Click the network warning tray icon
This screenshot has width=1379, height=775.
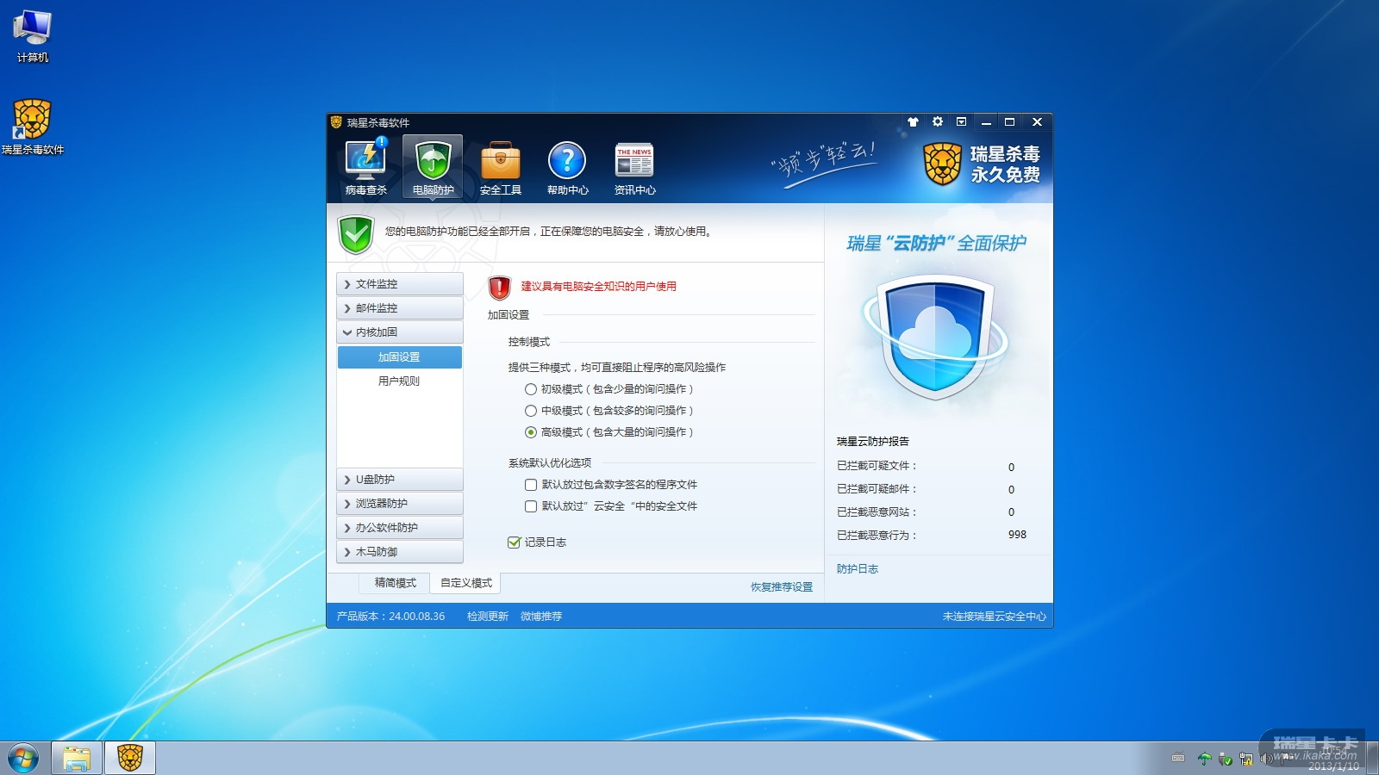1245,759
